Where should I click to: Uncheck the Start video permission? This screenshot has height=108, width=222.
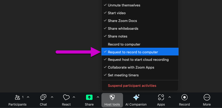click(117, 13)
